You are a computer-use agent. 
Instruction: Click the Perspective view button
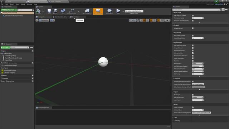tap(44, 20)
